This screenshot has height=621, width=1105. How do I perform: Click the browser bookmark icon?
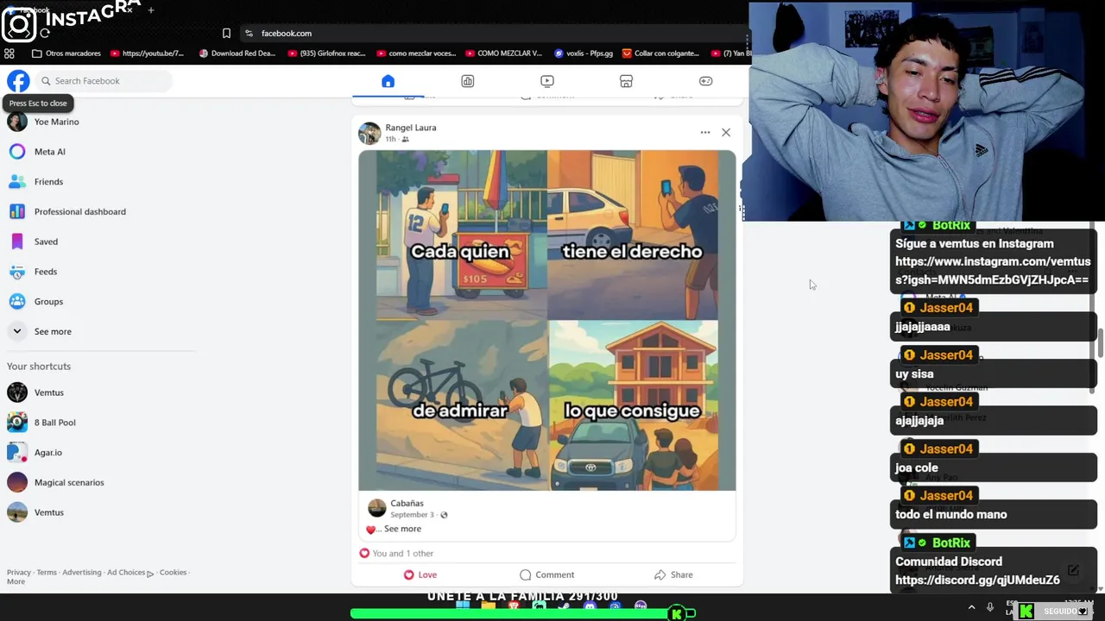(x=226, y=34)
